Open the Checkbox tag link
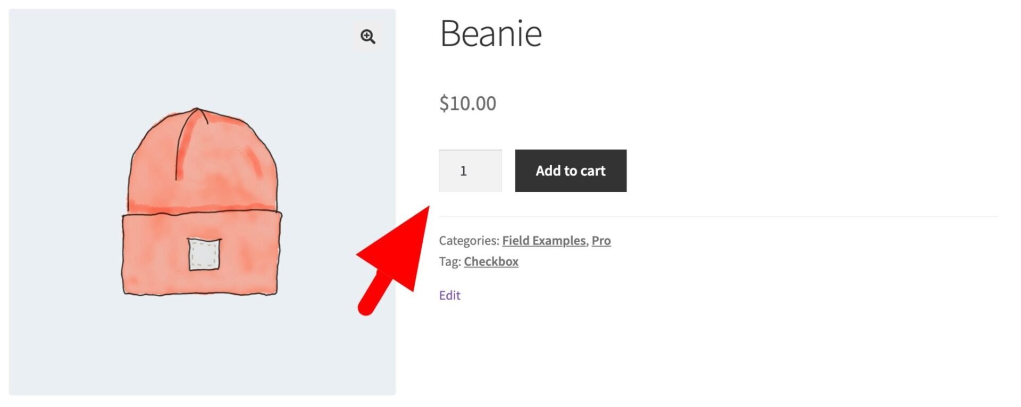The width and height of the screenshot is (1021, 407). coord(491,261)
